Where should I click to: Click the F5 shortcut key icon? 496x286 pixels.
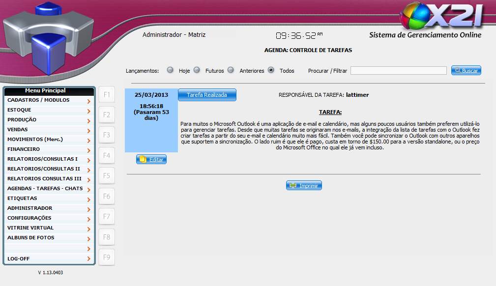coord(107,176)
